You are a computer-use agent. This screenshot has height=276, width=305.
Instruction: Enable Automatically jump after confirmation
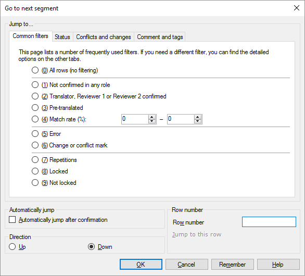(x=12, y=220)
